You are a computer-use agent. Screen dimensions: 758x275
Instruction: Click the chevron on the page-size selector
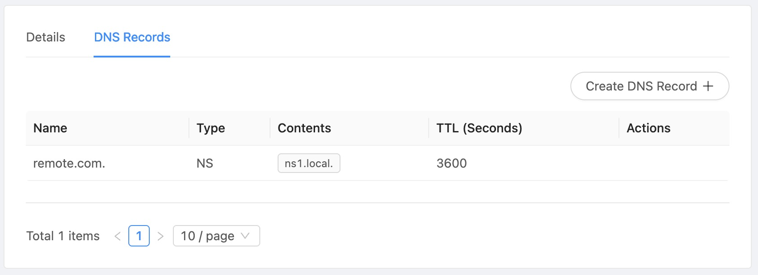point(245,236)
